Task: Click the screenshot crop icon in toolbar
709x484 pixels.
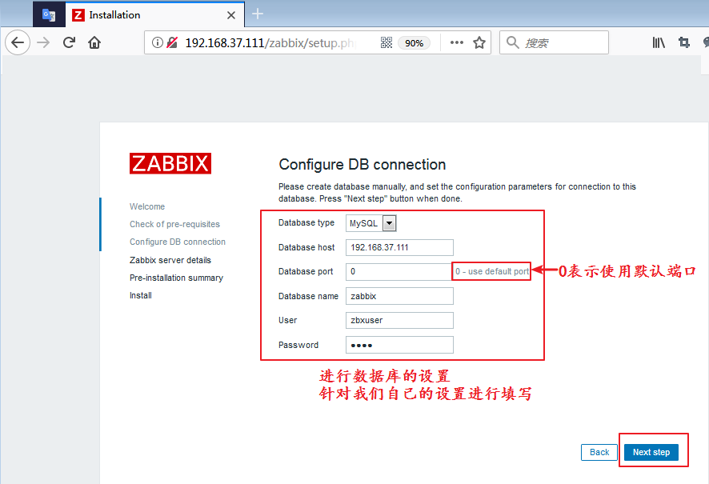Action: pos(684,43)
